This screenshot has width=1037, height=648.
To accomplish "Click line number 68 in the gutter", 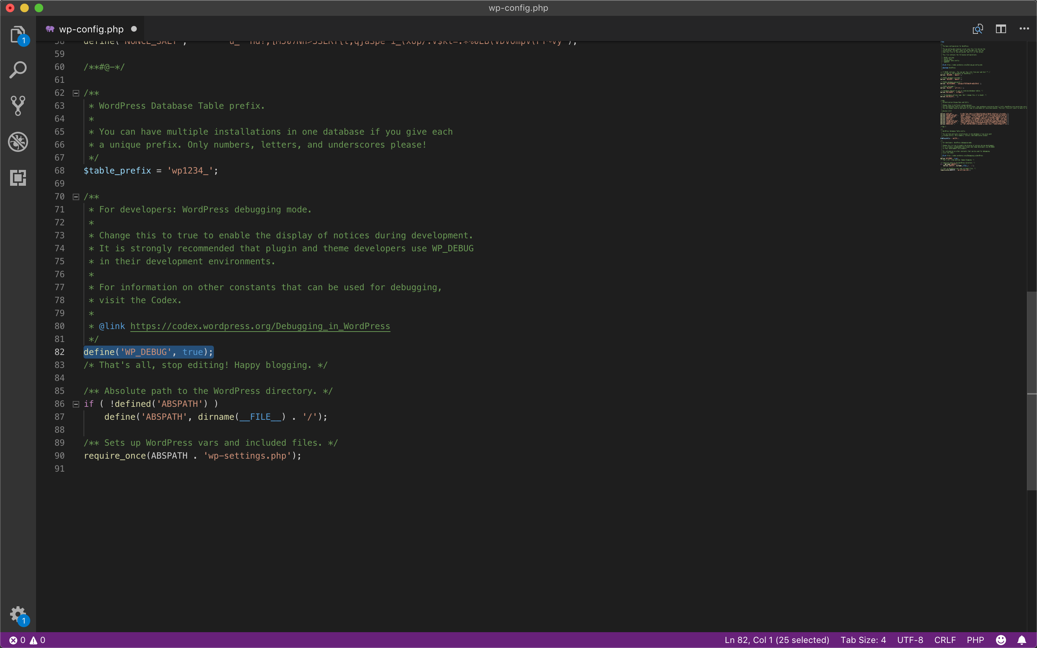I will (x=59, y=171).
